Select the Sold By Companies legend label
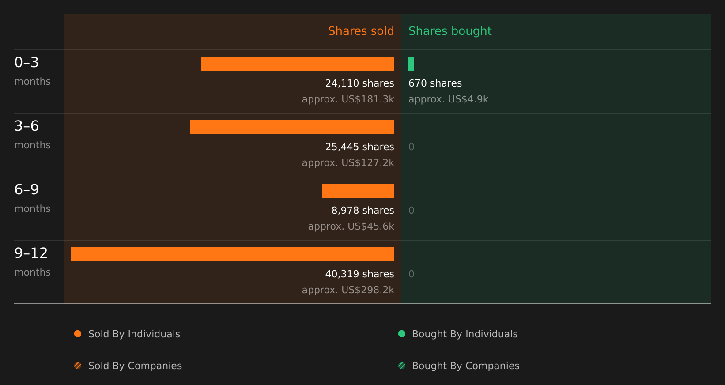Viewport: 725px width, 385px height. pos(135,366)
